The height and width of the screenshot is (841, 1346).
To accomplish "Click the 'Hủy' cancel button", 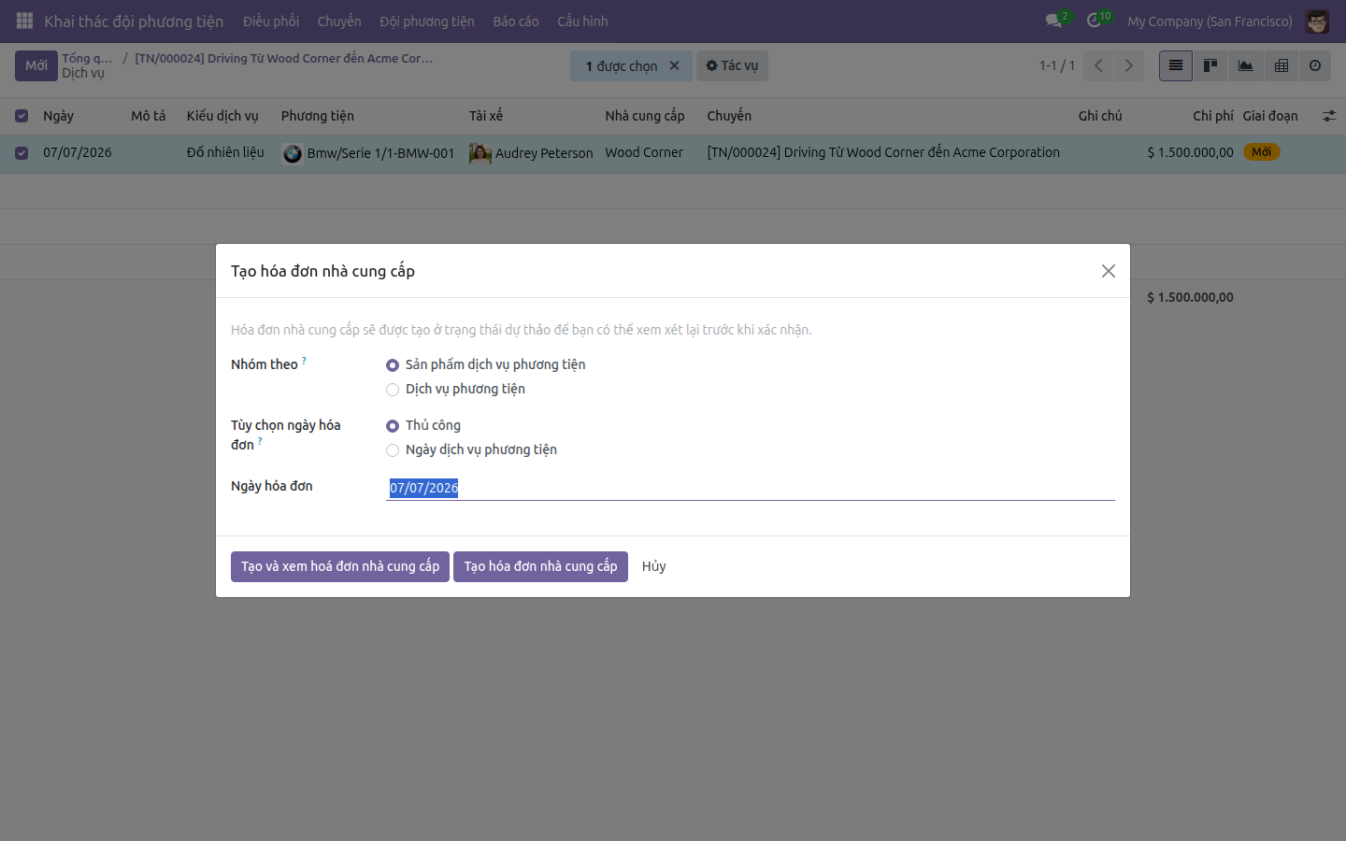I will click(x=653, y=566).
